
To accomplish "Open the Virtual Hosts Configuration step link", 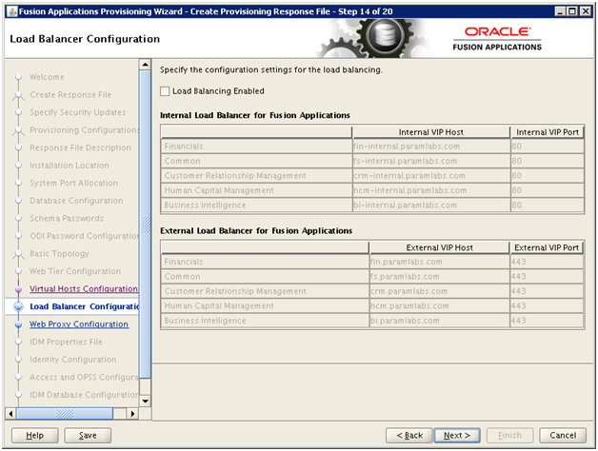I will click(84, 289).
